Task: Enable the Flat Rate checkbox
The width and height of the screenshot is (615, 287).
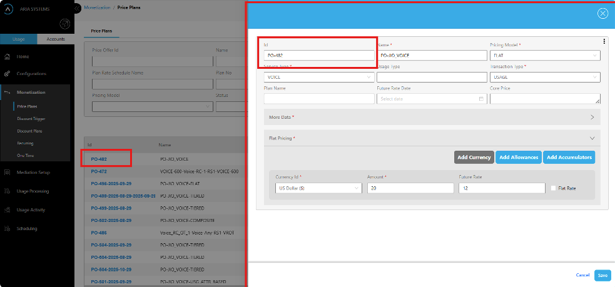Action: (x=554, y=188)
